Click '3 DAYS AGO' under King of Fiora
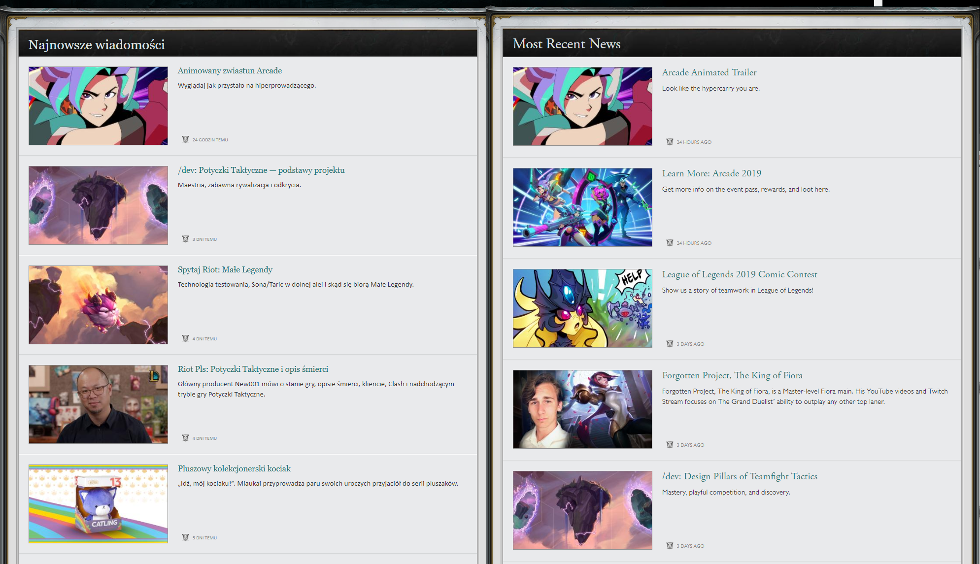Image resolution: width=980 pixels, height=564 pixels. 690,445
